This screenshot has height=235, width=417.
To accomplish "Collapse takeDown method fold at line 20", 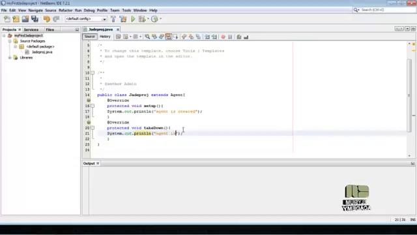I will click(x=93, y=128).
